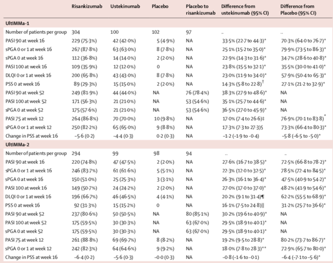Click the cell "61 (61·6%)"

pos(124,171)
